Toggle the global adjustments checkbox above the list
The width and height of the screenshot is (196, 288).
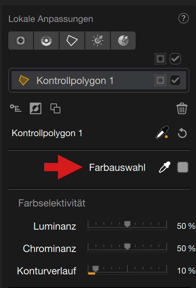pos(175,59)
